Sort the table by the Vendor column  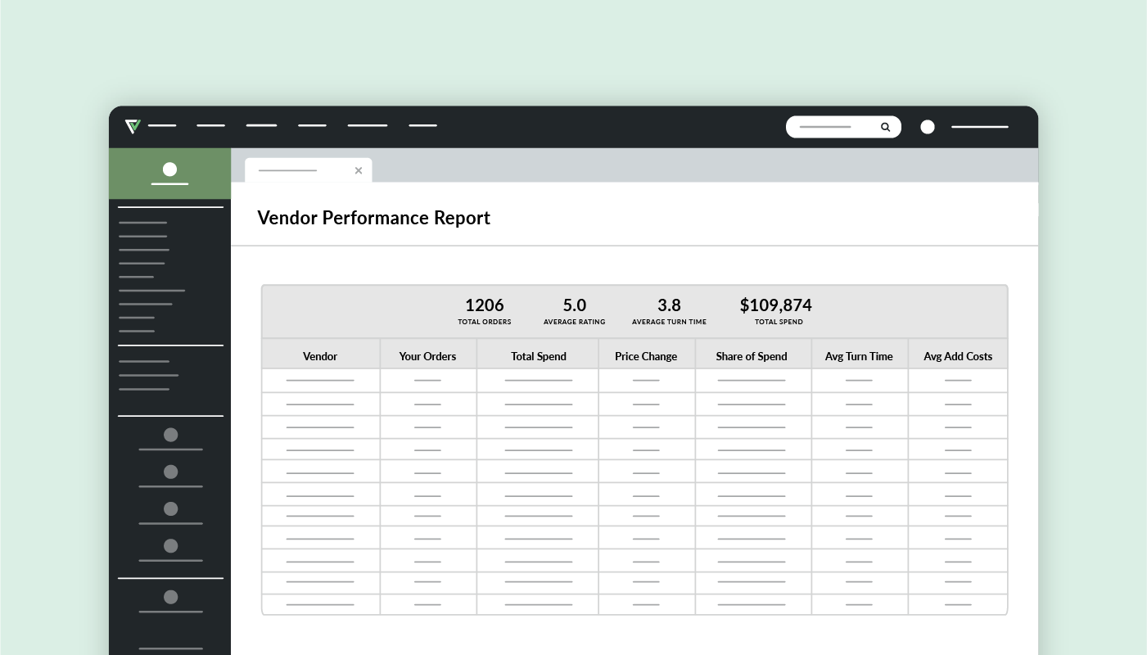click(320, 356)
